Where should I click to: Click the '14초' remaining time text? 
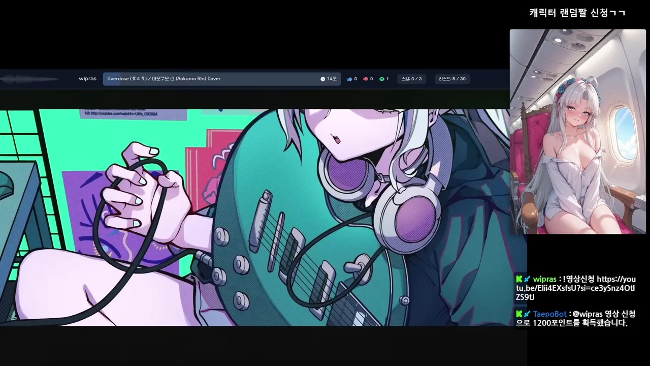tap(332, 79)
